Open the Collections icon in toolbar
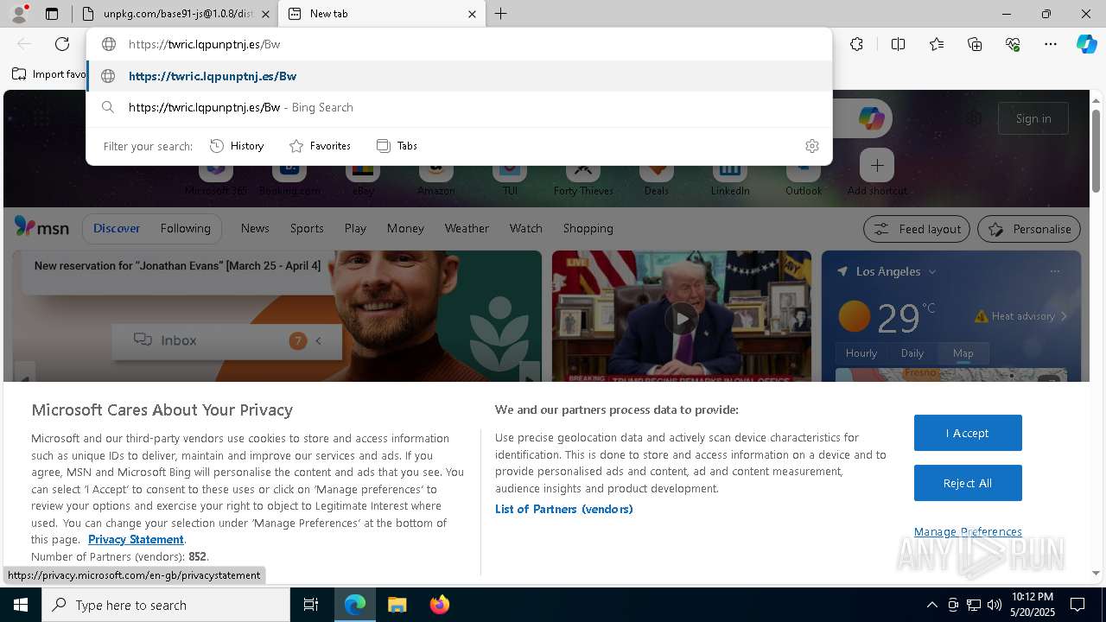The image size is (1106, 622). pos(975,44)
